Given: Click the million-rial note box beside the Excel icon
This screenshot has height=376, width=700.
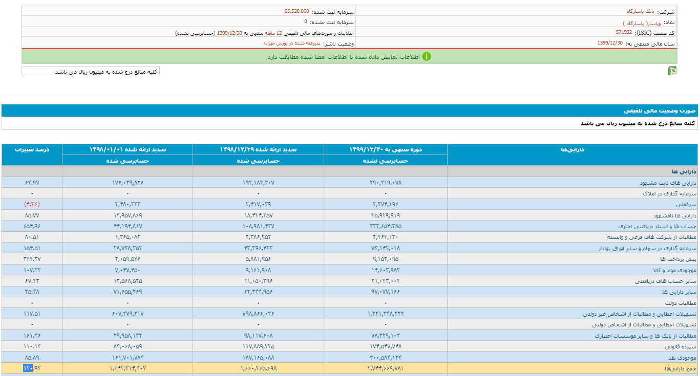Looking at the screenshot, I should [x=91, y=71].
